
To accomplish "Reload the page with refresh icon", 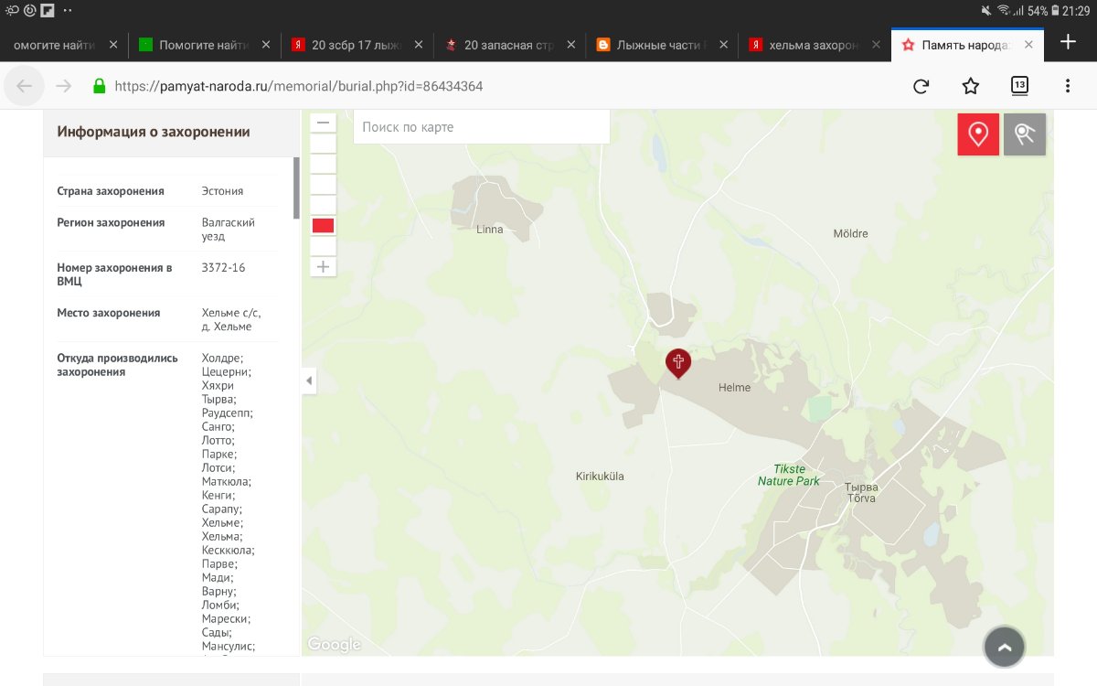I will pos(921,86).
